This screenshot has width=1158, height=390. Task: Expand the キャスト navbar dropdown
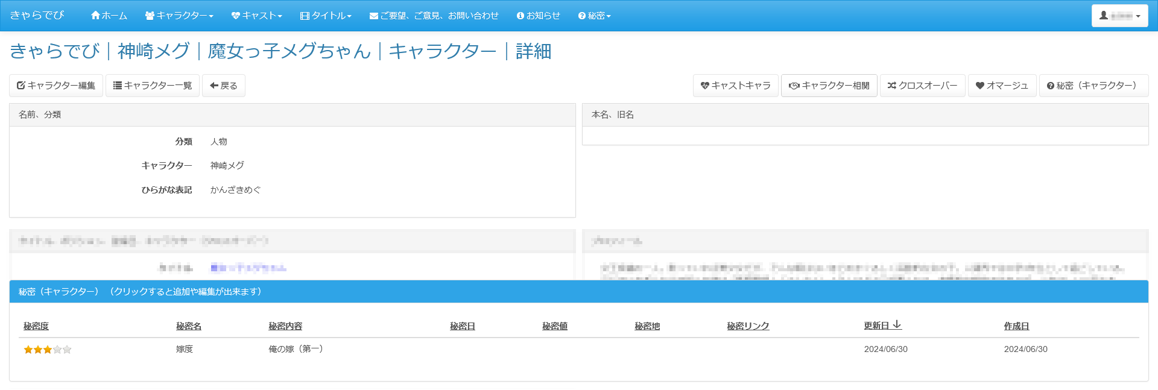(x=256, y=16)
